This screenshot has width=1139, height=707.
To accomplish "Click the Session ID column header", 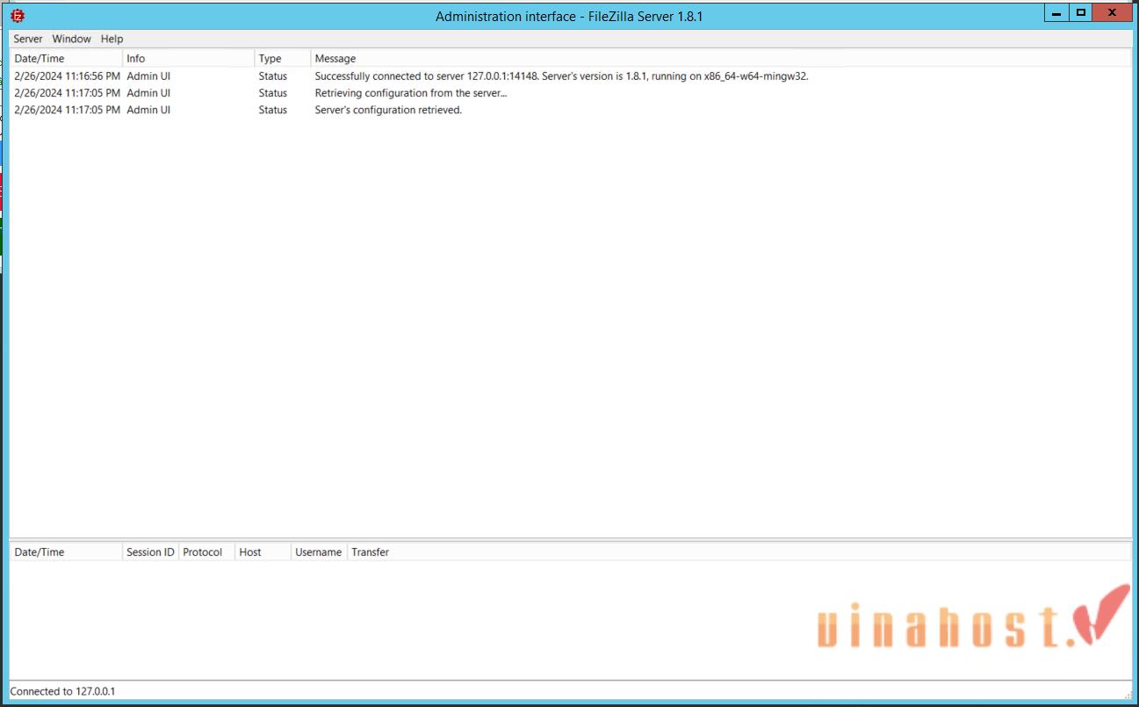I will 150,552.
